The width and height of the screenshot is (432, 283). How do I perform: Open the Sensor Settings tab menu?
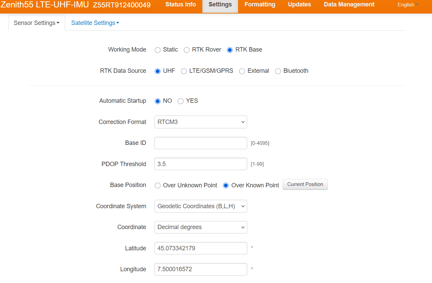click(36, 23)
